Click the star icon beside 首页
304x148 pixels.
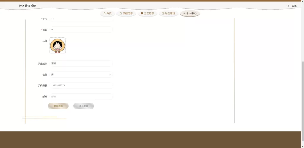(104, 13)
